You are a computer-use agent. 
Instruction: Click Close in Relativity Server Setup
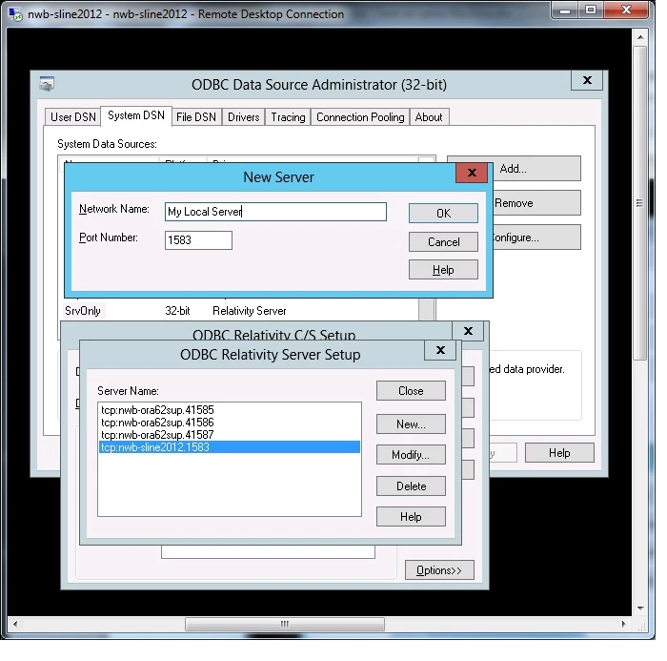(411, 391)
